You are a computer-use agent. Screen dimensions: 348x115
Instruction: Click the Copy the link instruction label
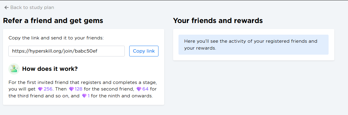click(56, 38)
